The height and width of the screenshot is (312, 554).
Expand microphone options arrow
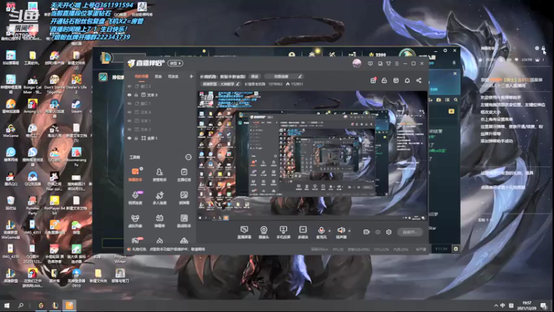tap(330, 231)
